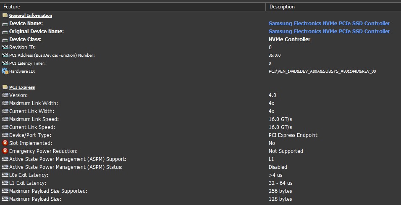Select the L1 Exit Latency value 32 - 64 us

280,183
